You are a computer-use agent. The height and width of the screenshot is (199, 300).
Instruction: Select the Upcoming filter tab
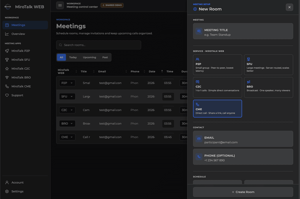click(89, 57)
